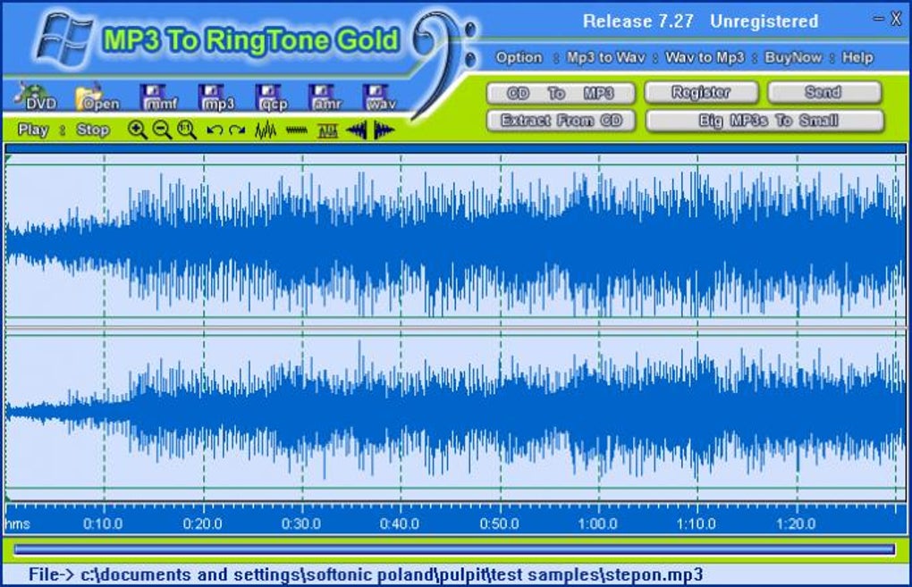
Task: Save as wav format
Action: coord(380,97)
